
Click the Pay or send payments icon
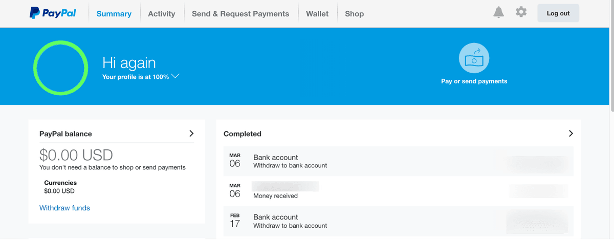pos(474,58)
